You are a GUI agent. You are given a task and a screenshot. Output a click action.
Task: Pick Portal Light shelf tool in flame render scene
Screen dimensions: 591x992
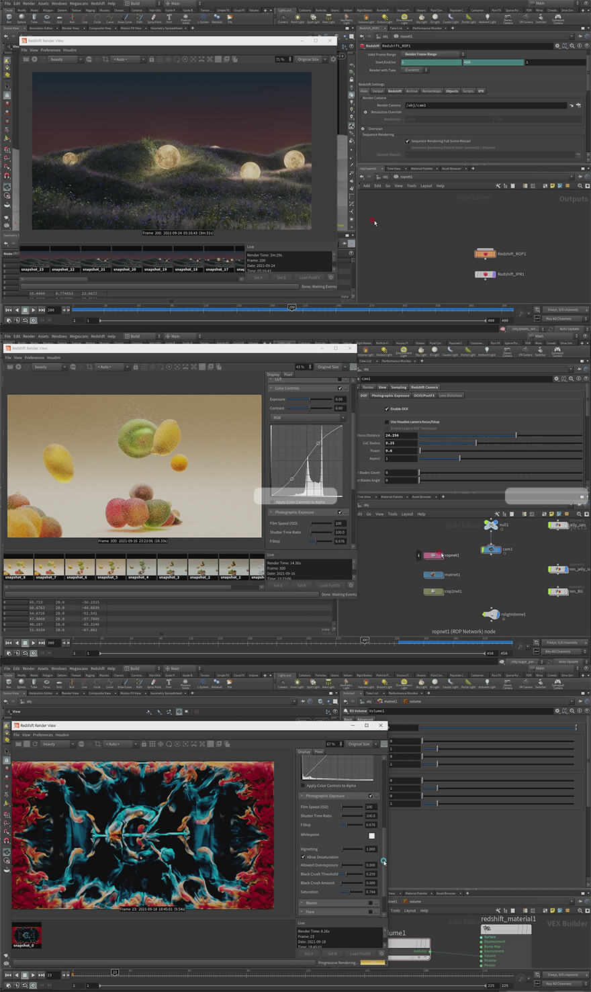[x=469, y=683]
